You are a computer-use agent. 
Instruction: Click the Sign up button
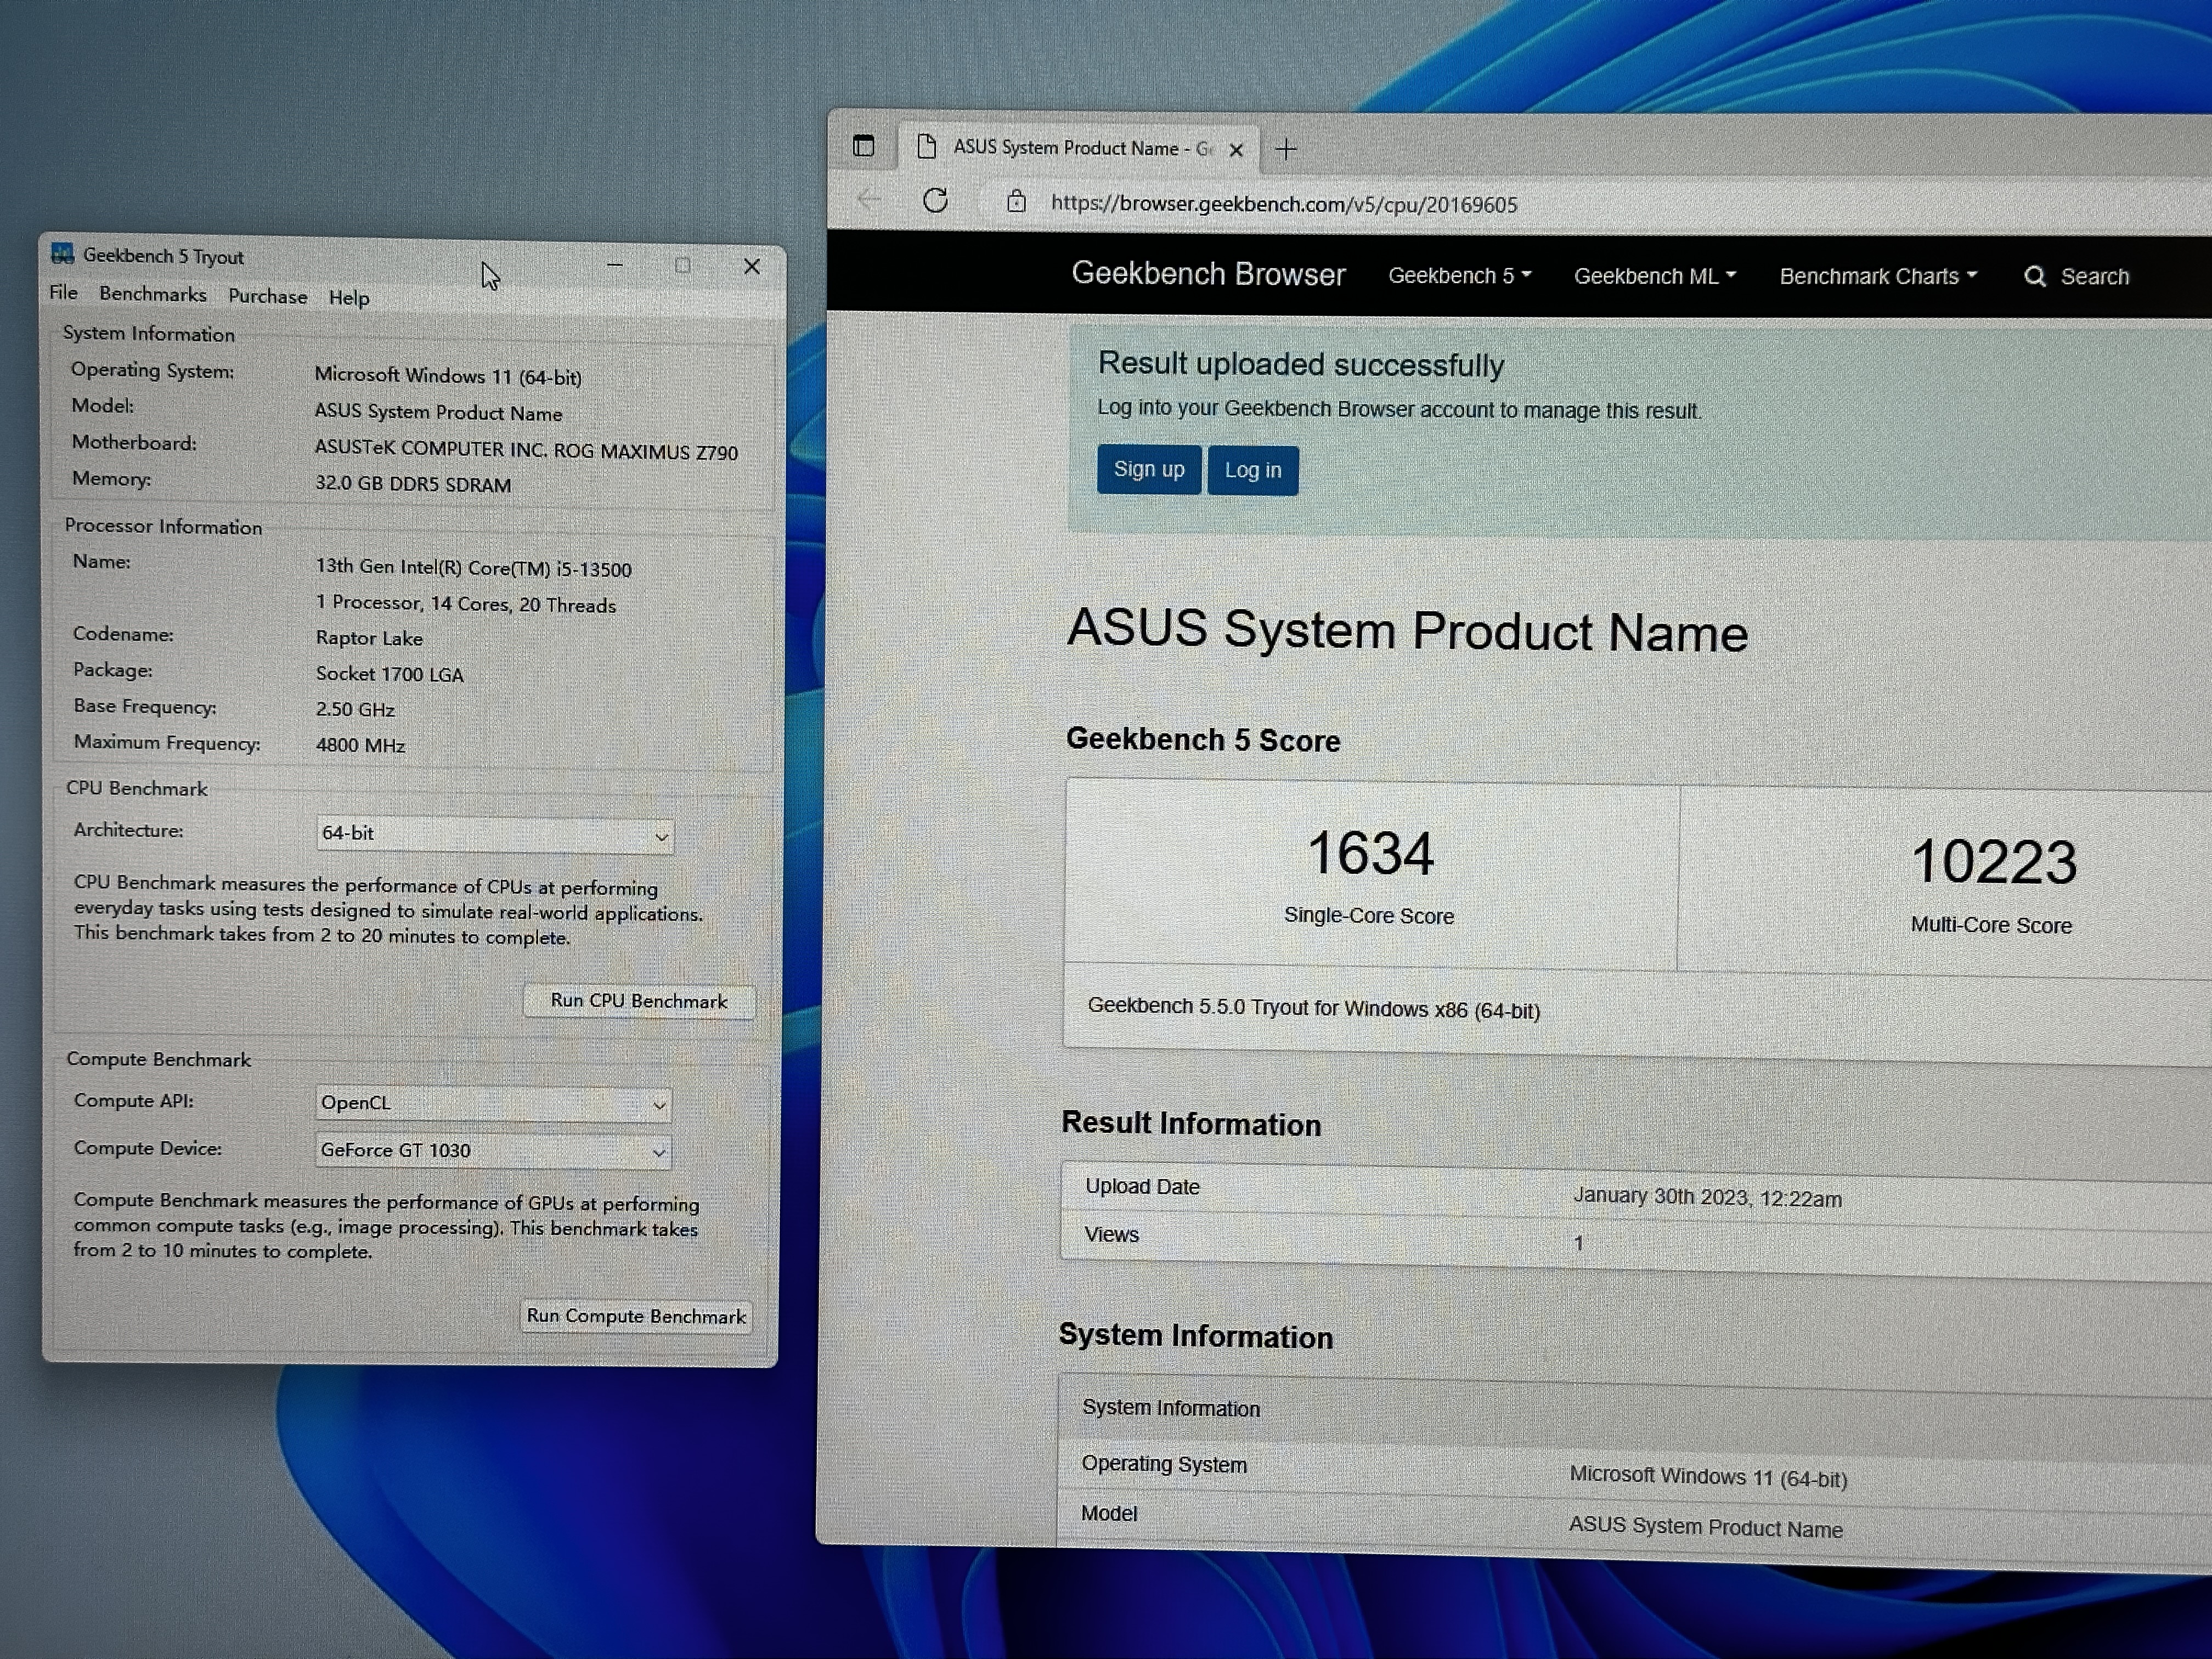point(1149,469)
